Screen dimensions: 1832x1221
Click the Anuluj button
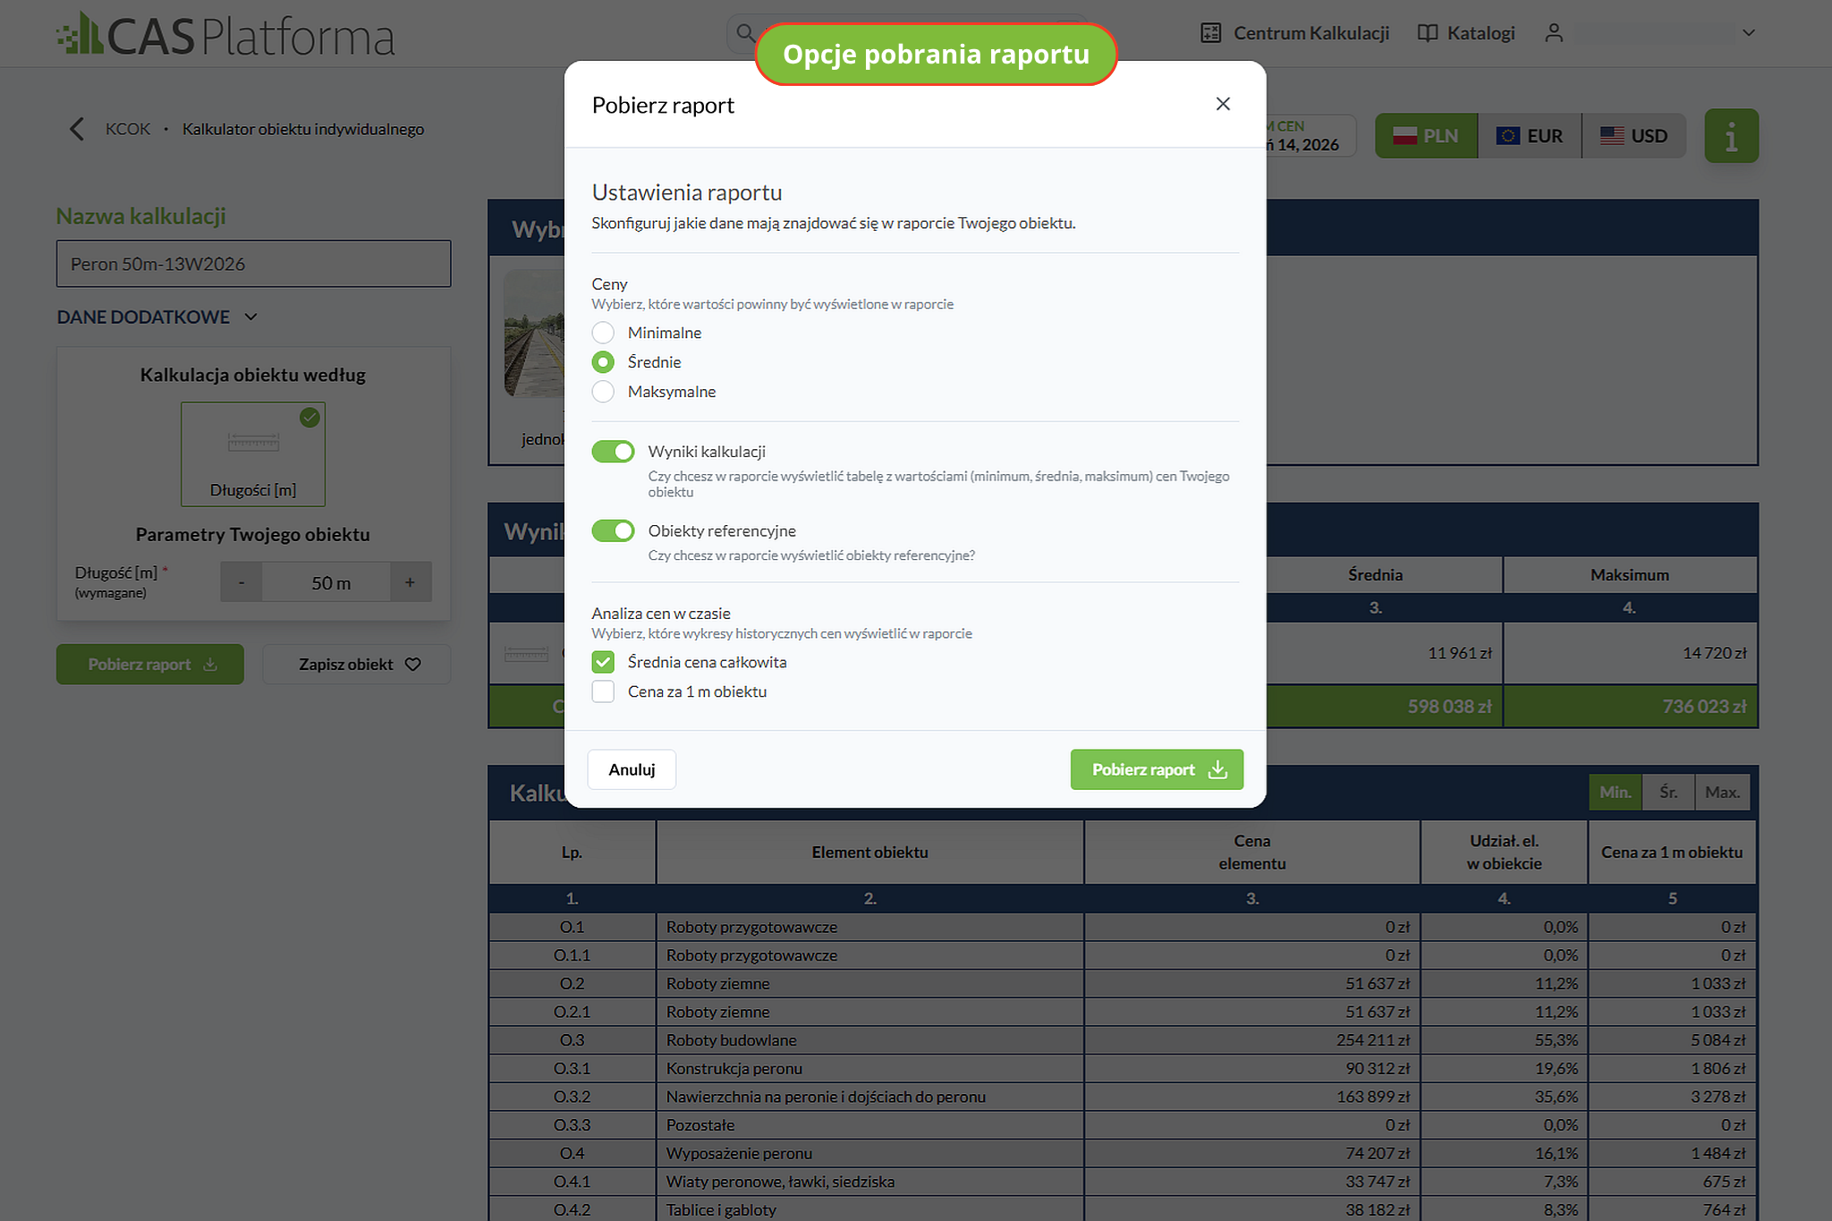[632, 769]
